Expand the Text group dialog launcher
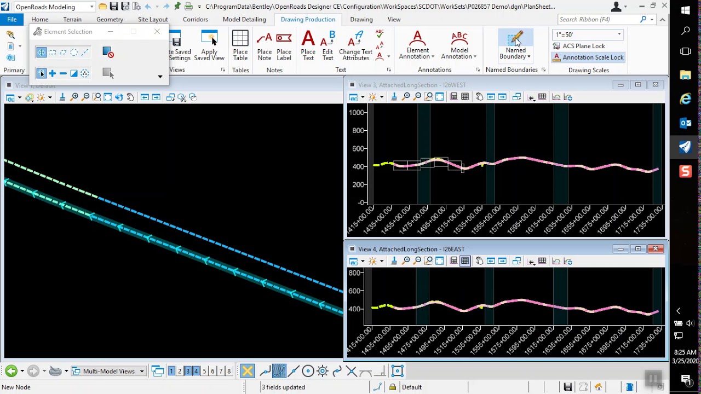This screenshot has height=394, width=701. click(x=389, y=70)
